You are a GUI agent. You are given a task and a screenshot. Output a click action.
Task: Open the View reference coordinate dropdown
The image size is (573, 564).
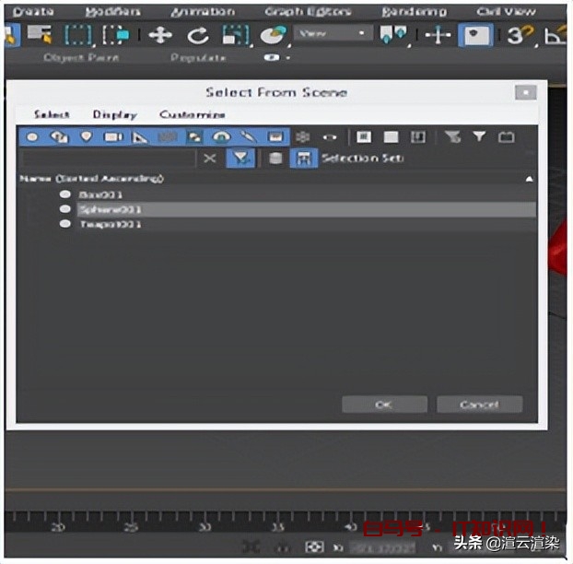pyautogui.click(x=332, y=34)
